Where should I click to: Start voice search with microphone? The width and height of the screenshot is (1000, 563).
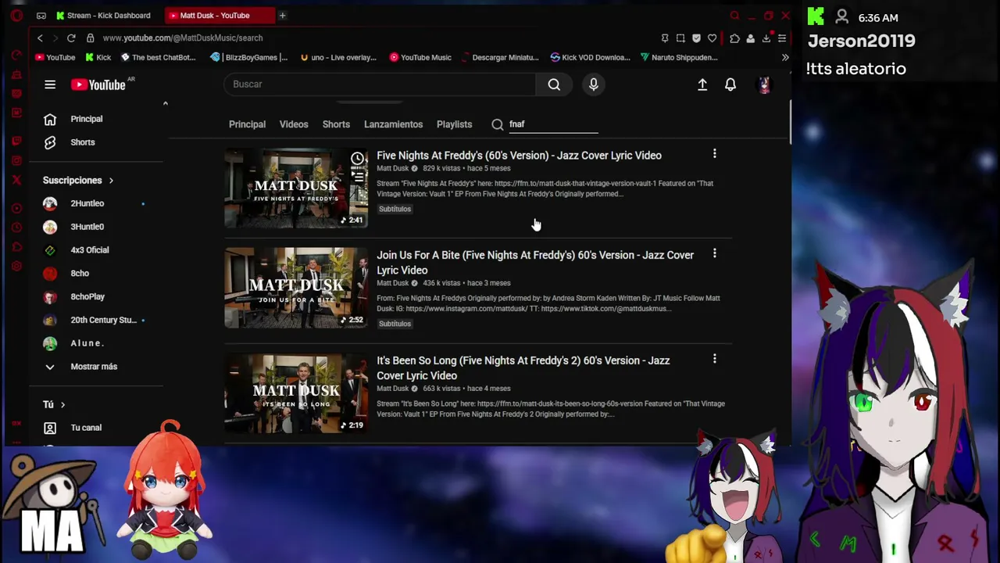594,84
